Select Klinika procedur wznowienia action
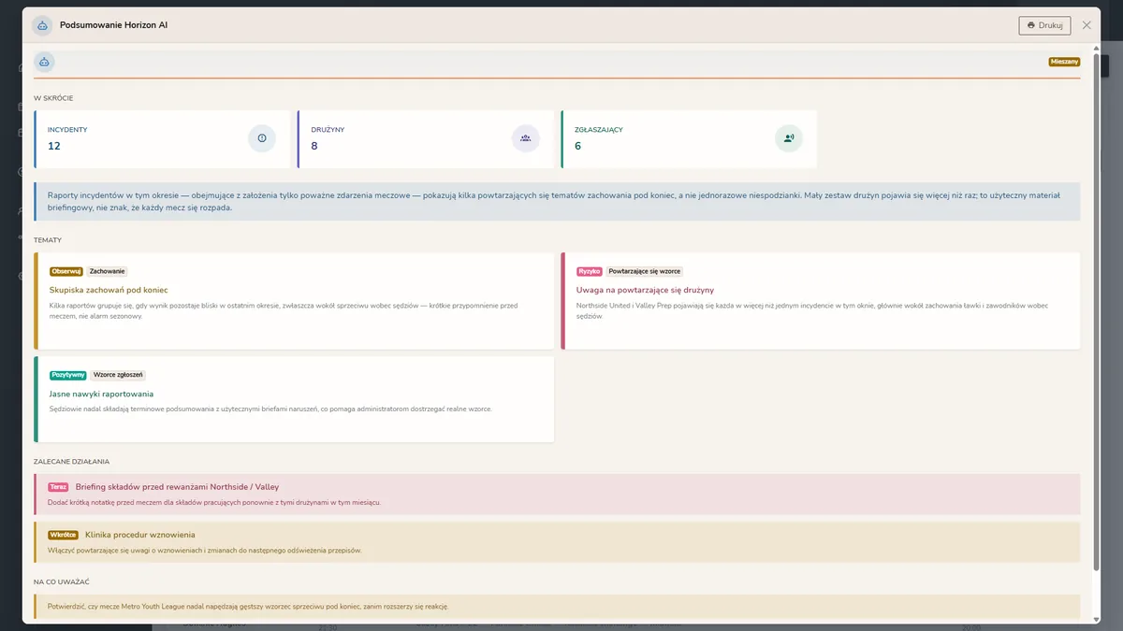 tap(557, 541)
